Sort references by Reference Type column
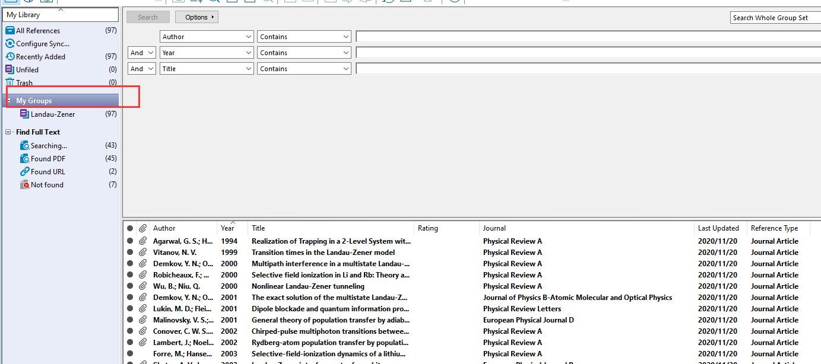The image size is (821, 364). [x=778, y=228]
